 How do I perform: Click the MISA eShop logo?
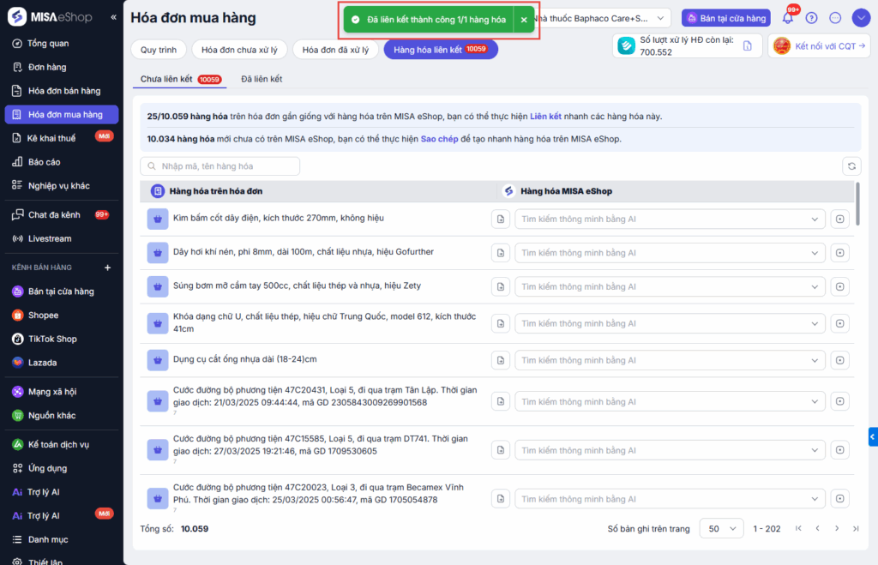pos(50,17)
